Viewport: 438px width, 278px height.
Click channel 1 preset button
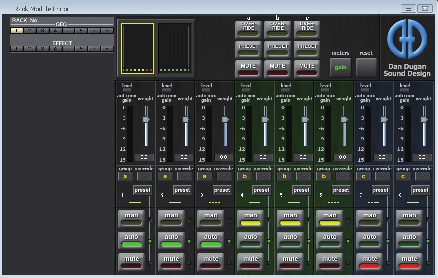(142, 190)
